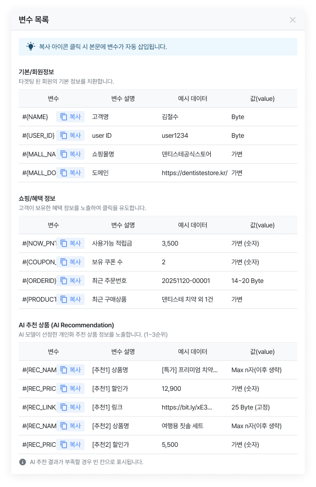316x487 pixels.
Task: Click the copy icon next to #{USER_ID}
Action: pos(64,135)
